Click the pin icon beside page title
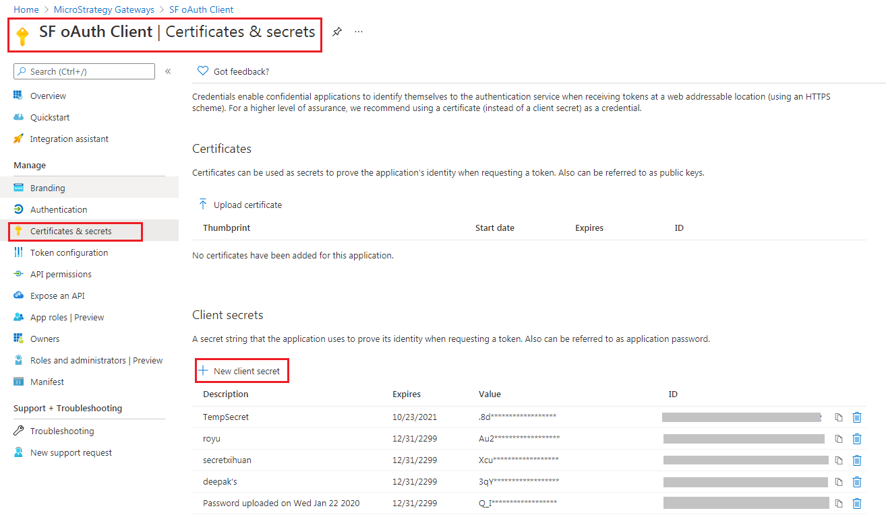The height and width of the screenshot is (523, 886). pyautogui.click(x=337, y=32)
